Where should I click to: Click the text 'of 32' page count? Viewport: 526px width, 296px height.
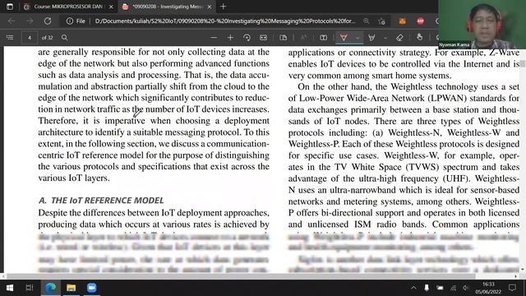47,38
